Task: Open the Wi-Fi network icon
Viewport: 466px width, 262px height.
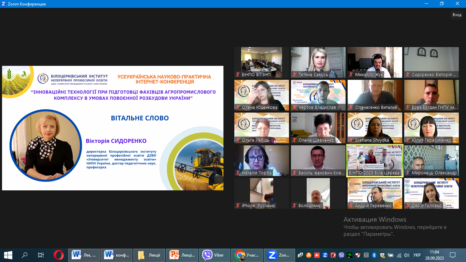Action: [x=398, y=255]
